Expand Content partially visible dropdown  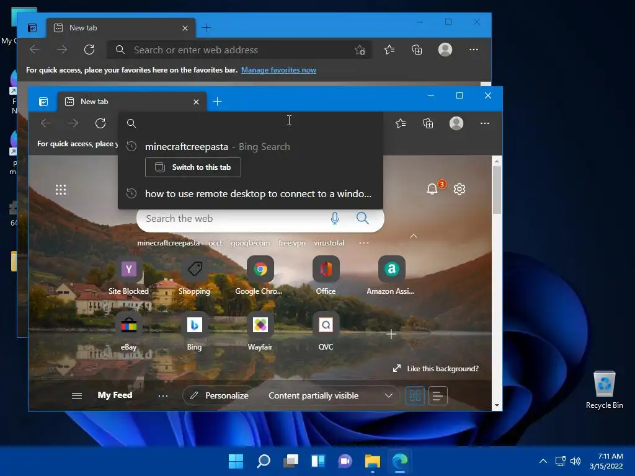388,395
